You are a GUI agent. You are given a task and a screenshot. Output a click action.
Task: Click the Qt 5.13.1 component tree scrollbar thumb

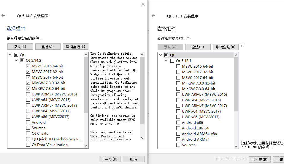[x=236, y=84]
